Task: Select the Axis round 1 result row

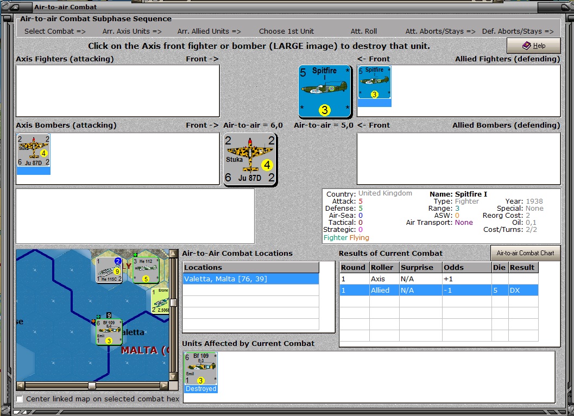Action: click(439, 279)
